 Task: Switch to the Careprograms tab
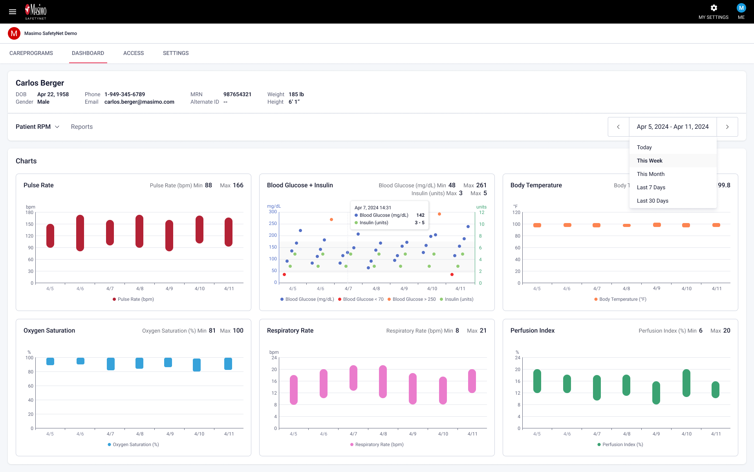click(31, 53)
